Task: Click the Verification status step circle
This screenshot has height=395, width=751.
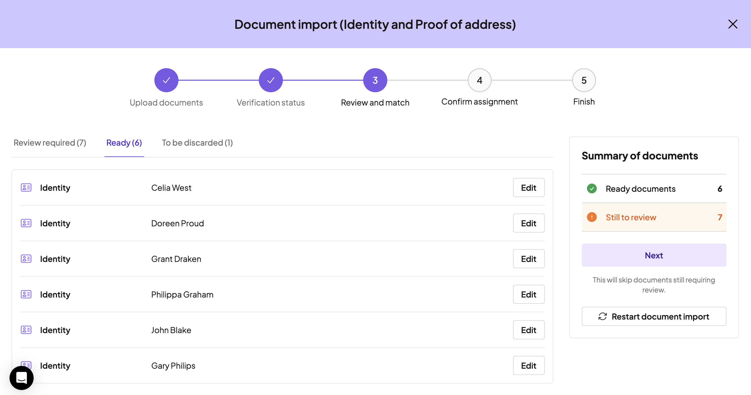Action: (x=271, y=80)
